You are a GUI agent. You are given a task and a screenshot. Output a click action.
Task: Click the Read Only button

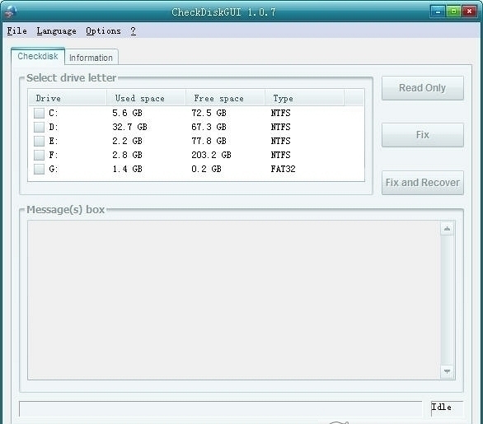coord(423,88)
